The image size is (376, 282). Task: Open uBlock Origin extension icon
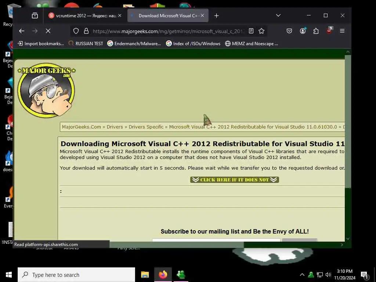tap(329, 30)
